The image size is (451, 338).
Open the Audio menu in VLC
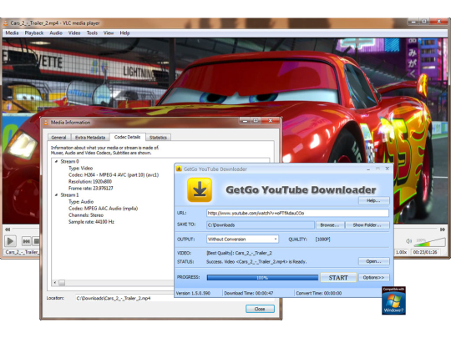(x=56, y=33)
